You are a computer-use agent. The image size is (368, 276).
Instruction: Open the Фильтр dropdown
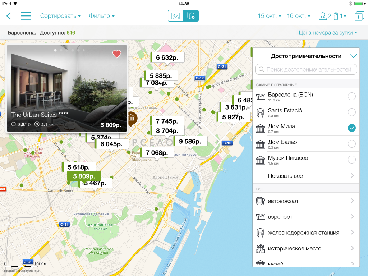(102, 16)
